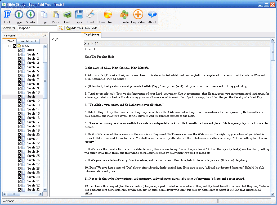
Task: Click the tree panel scroll up arrow
Action: click(45, 46)
